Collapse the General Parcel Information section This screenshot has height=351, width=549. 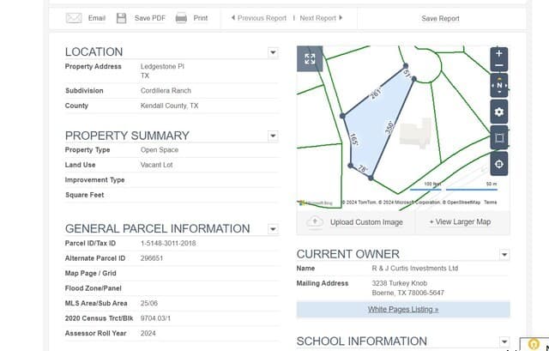pyautogui.click(x=273, y=229)
